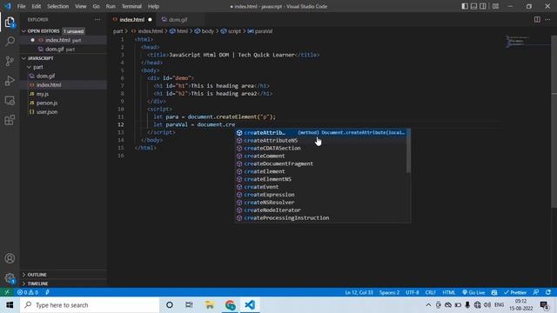
Task: Open the notifications bell in status bar
Action: [548, 292]
